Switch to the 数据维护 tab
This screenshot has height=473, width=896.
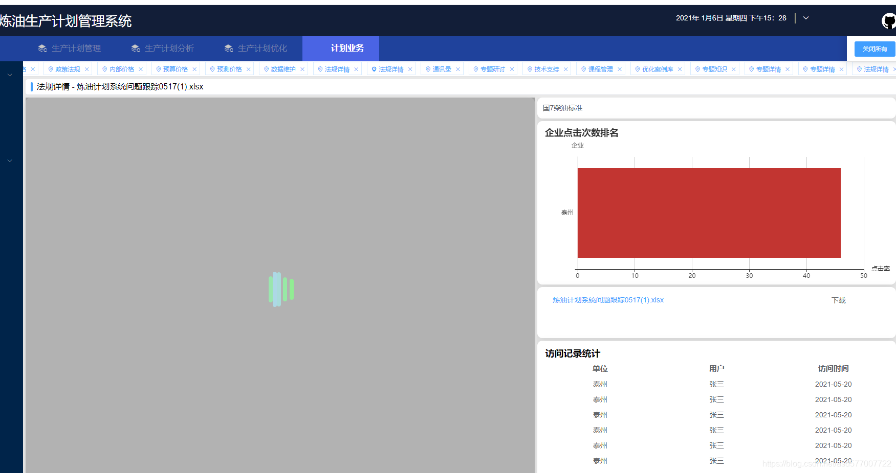(283, 69)
